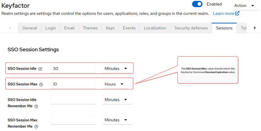Click the SSO Session Idle value field
Image resolution: width=261 pixels, height=131 pixels.
pos(73,69)
